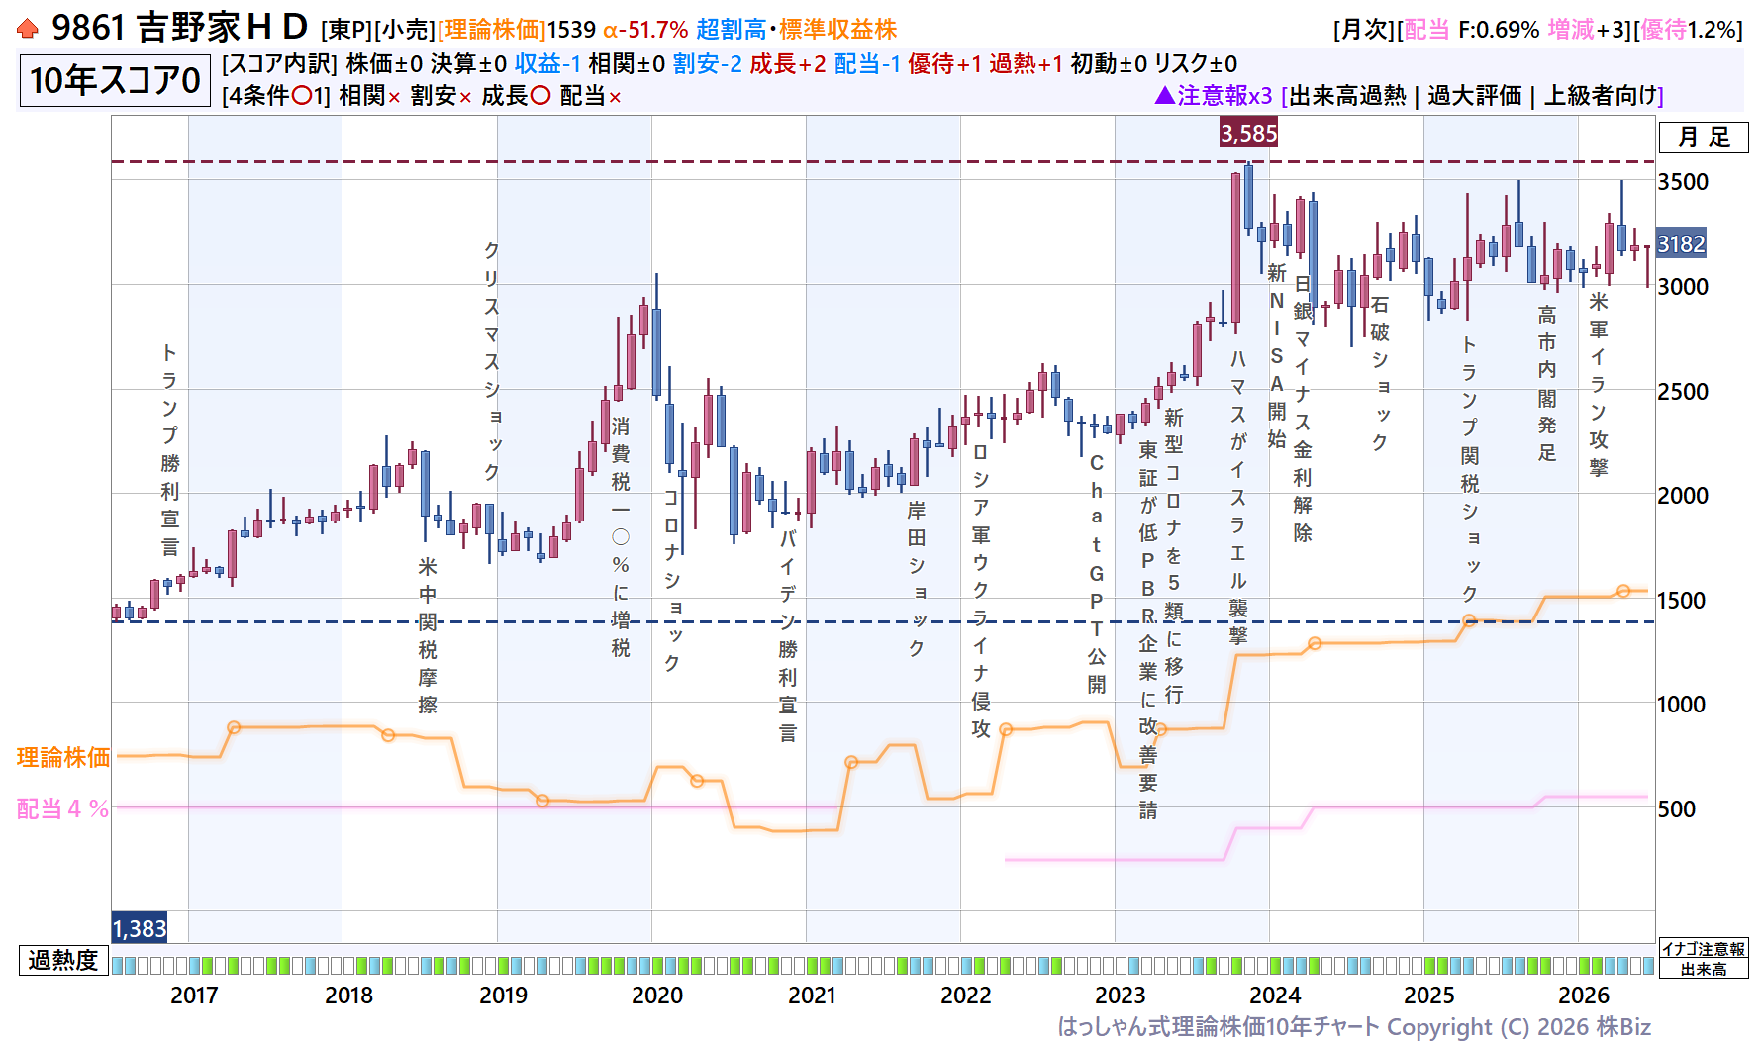Viewport: 1762px width, 1043px height.
Task: Click the 2024 year label on the axis
Action: (x=1275, y=995)
